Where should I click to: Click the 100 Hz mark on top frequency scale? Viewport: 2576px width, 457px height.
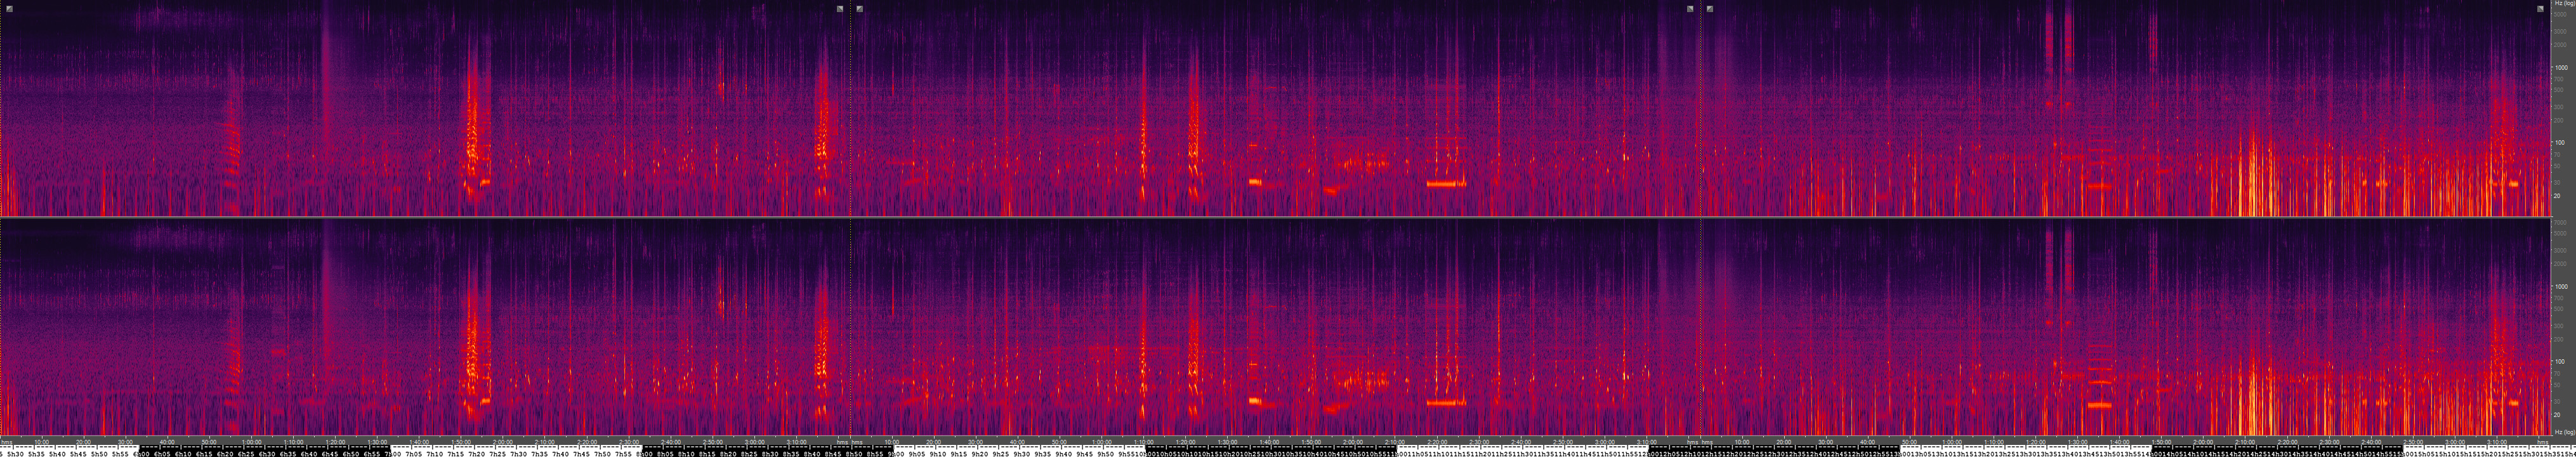(2560, 143)
